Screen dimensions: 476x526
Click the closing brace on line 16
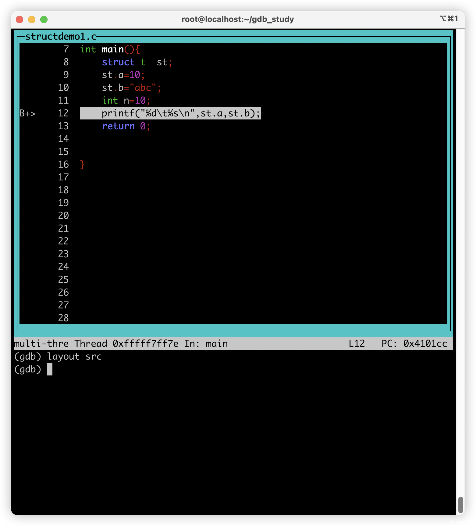point(82,165)
